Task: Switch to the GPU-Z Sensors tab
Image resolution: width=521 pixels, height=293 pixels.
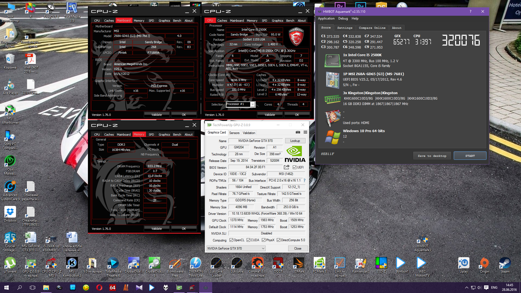Action: tap(234, 133)
